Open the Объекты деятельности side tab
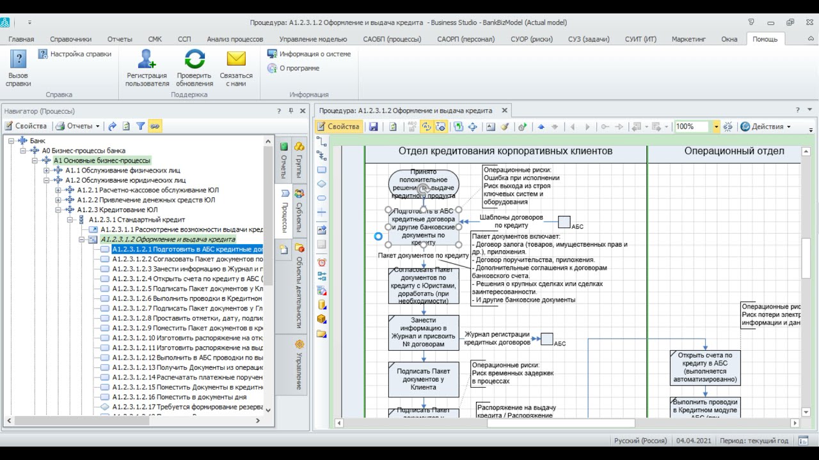 pyautogui.click(x=299, y=285)
